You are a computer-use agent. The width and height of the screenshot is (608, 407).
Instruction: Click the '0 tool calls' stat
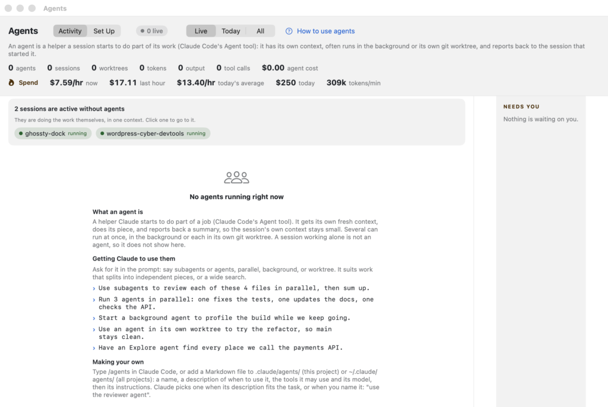233,68
